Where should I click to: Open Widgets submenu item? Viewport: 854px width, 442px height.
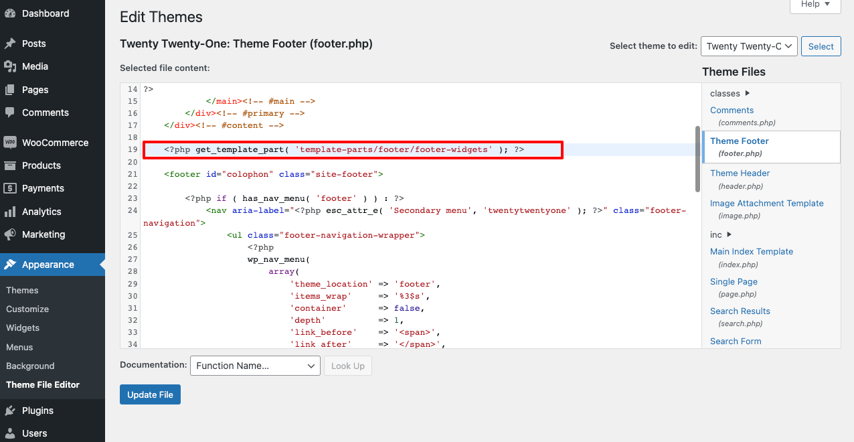point(23,327)
